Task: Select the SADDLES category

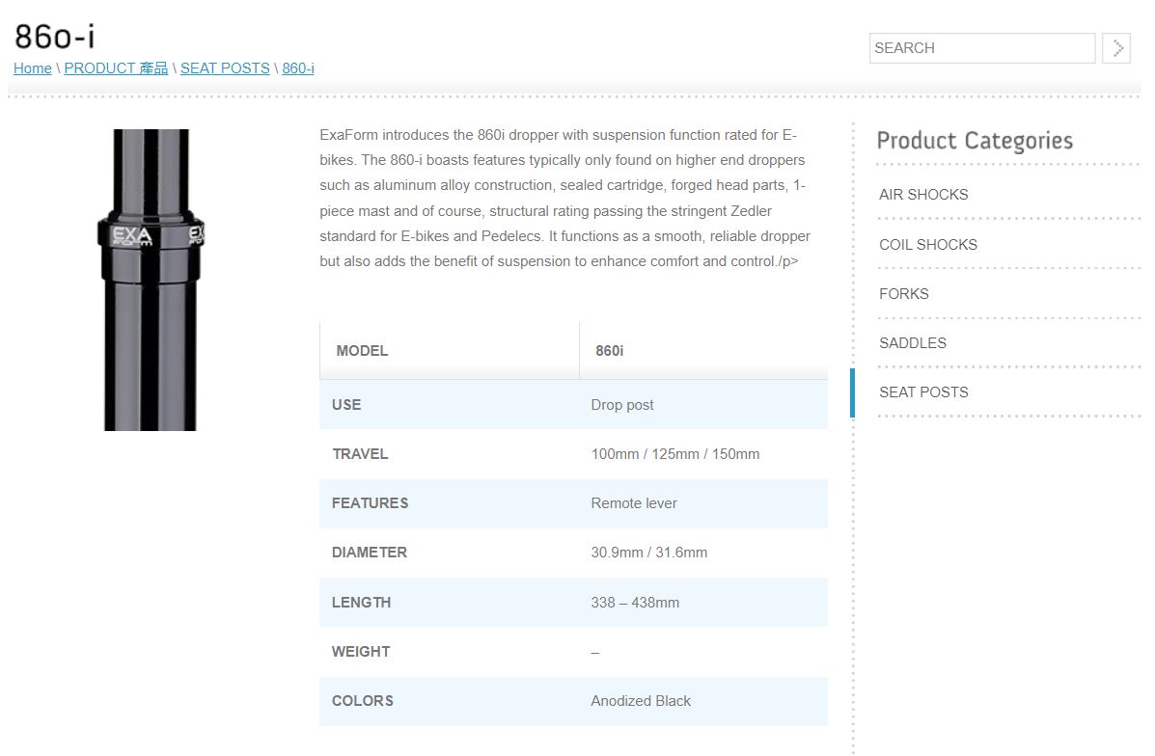Action: 913,343
